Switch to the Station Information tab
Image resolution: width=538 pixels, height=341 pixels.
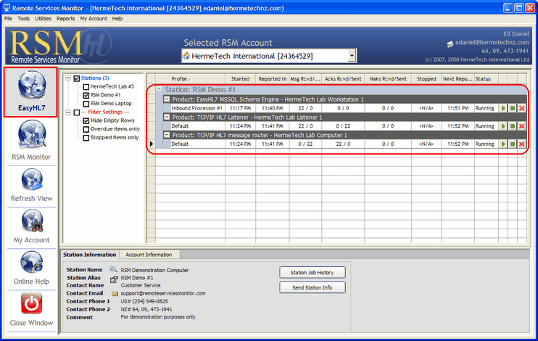[90, 255]
